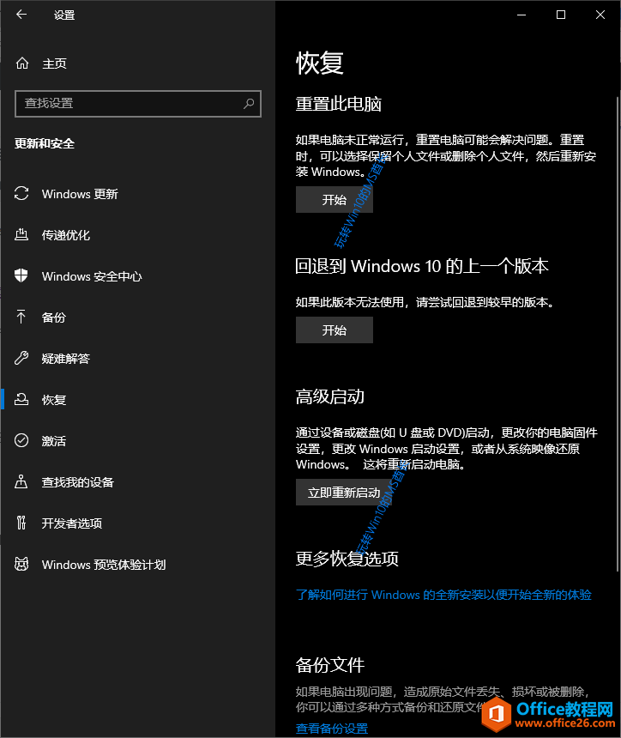The image size is (621, 738).
Task: Click 开始 under 重置此电脑
Action: click(x=334, y=200)
